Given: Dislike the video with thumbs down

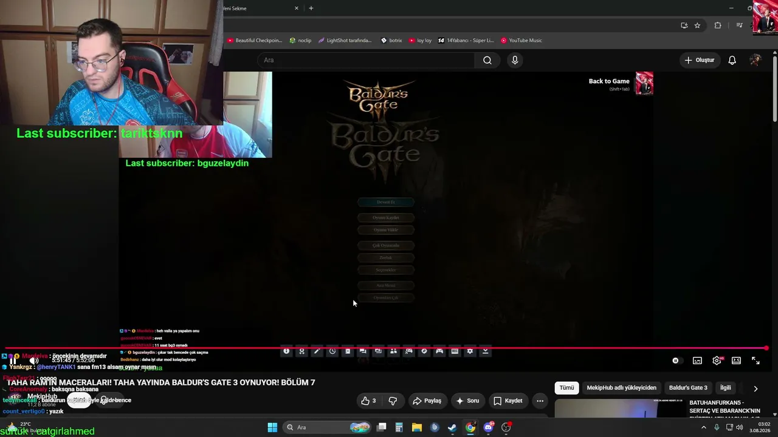Looking at the screenshot, I should pyautogui.click(x=393, y=401).
